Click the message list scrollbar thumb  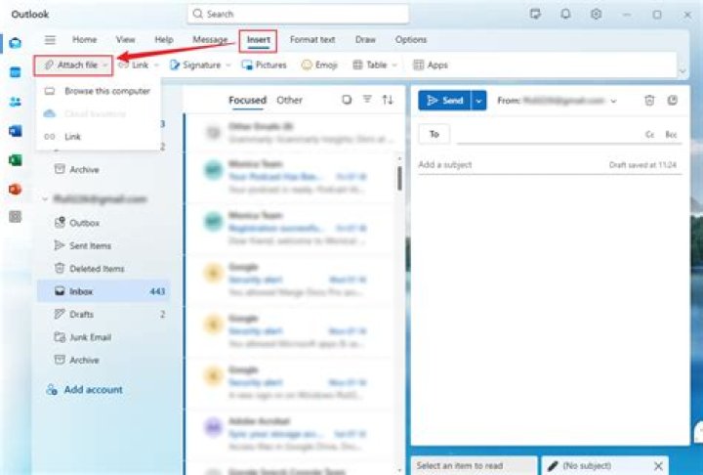tap(399, 178)
